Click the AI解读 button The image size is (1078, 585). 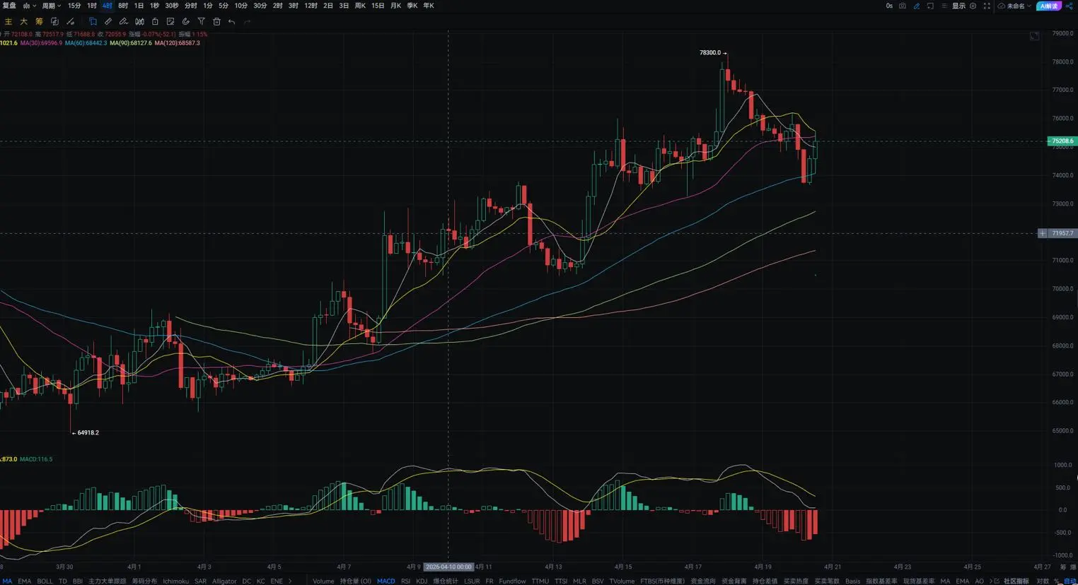click(1049, 6)
